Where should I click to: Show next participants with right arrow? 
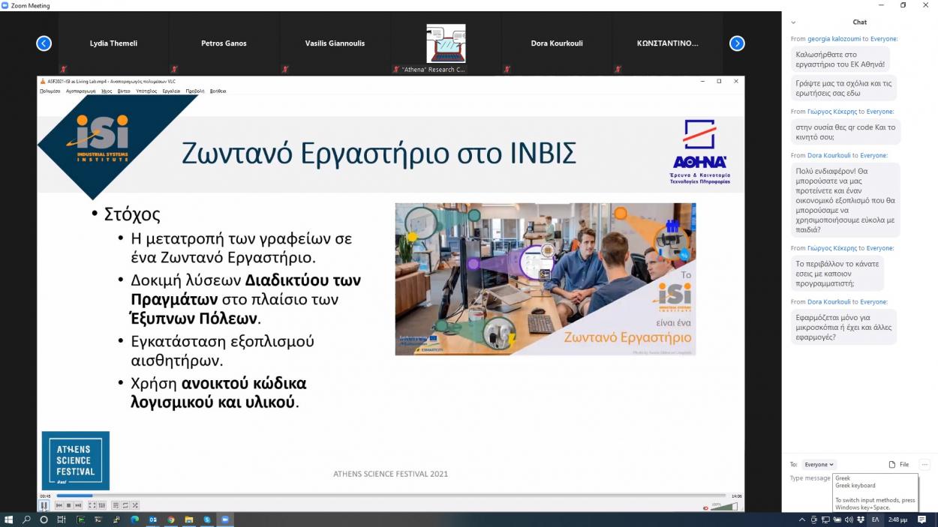pos(737,43)
